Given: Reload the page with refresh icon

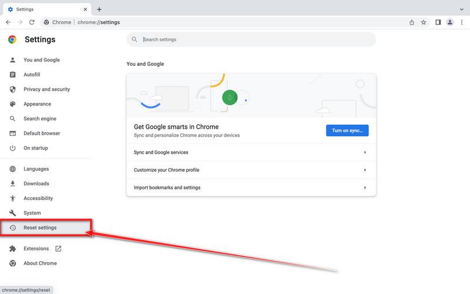Looking at the screenshot, I should [x=32, y=22].
